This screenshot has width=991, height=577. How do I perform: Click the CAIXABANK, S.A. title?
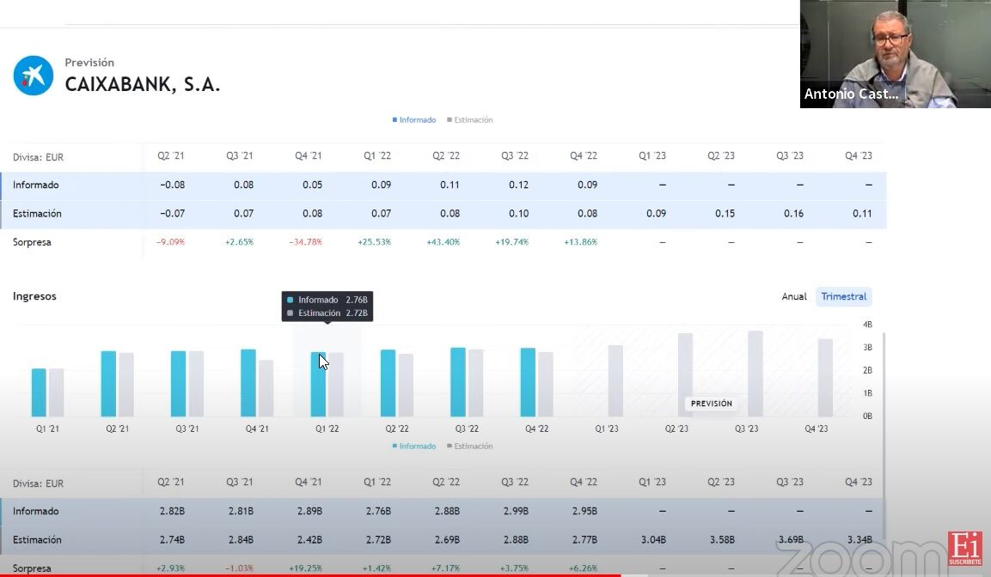click(142, 85)
